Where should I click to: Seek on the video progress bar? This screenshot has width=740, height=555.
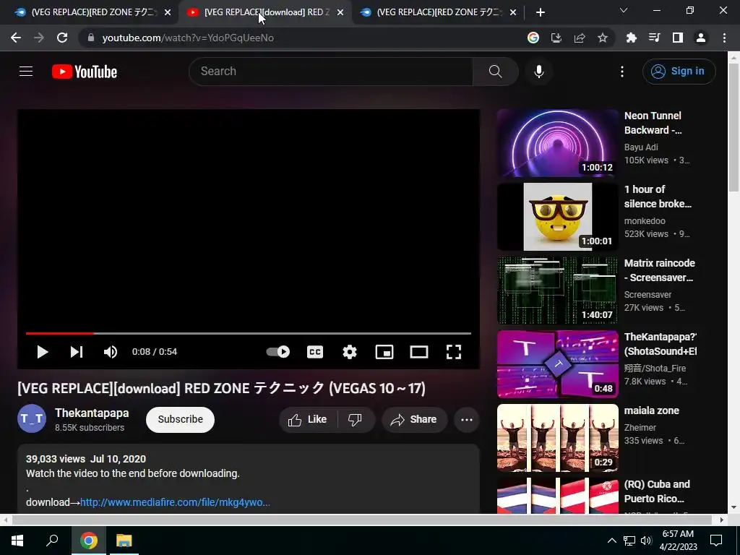[x=249, y=333]
